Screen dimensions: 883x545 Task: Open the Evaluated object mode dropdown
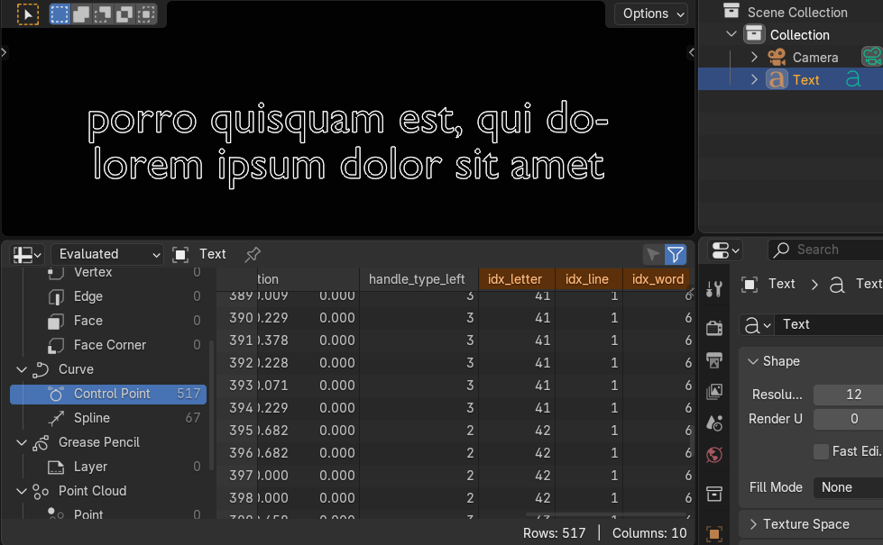tap(107, 254)
